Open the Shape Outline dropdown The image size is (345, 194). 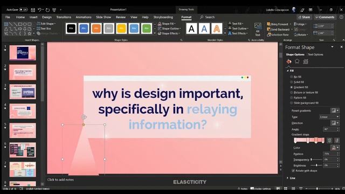pos(169,29)
